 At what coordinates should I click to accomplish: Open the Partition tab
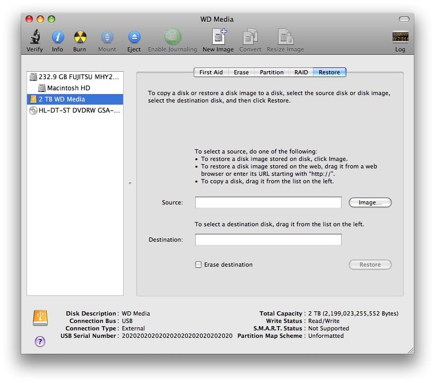pos(272,72)
